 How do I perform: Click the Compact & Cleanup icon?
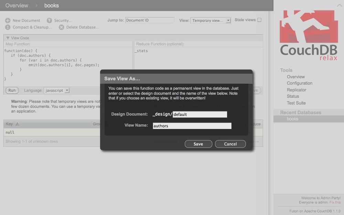[8, 27]
